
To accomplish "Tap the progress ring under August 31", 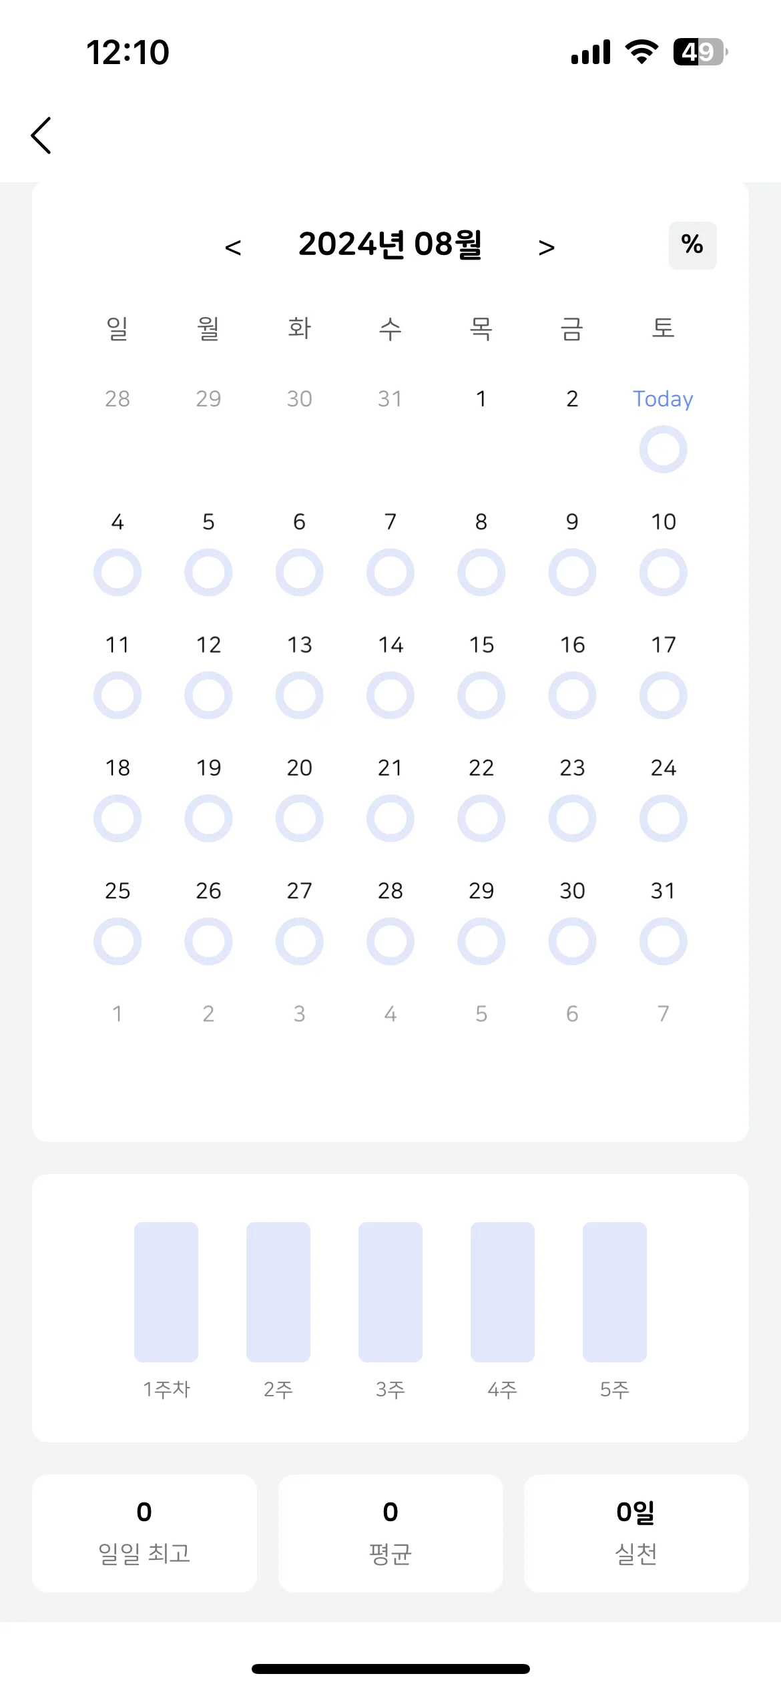I will [663, 940].
